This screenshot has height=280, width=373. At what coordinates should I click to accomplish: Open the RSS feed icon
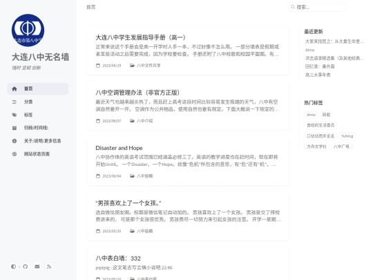[x=49, y=266]
